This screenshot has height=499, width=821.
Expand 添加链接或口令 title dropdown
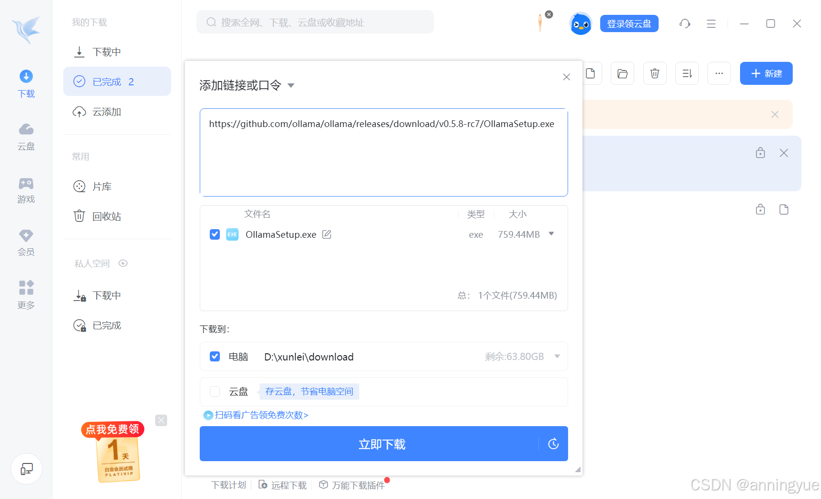coord(291,86)
